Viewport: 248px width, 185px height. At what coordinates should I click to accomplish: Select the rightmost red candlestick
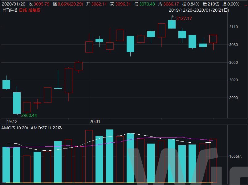click(x=213, y=39)
